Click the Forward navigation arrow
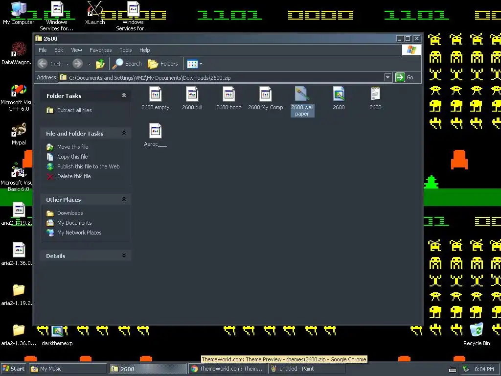This screenshot has width=501, height=376. coord(78,64)
